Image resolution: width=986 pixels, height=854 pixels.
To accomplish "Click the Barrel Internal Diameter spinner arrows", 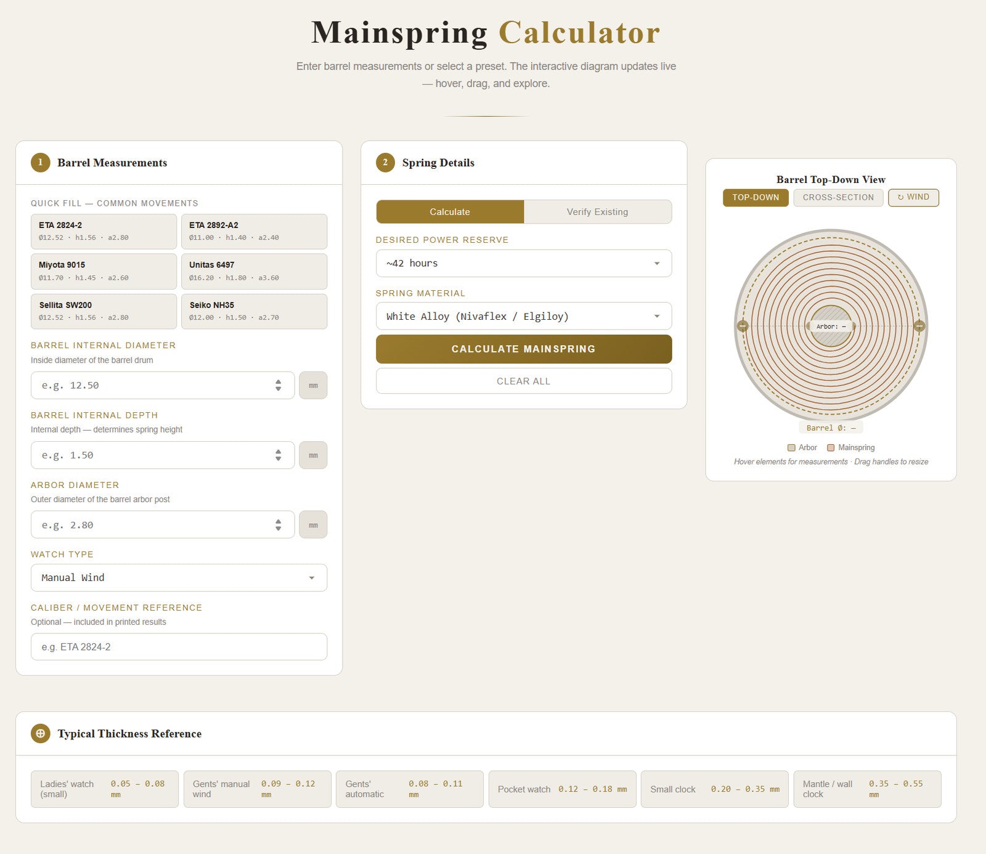I will click(x=279, y=385).
